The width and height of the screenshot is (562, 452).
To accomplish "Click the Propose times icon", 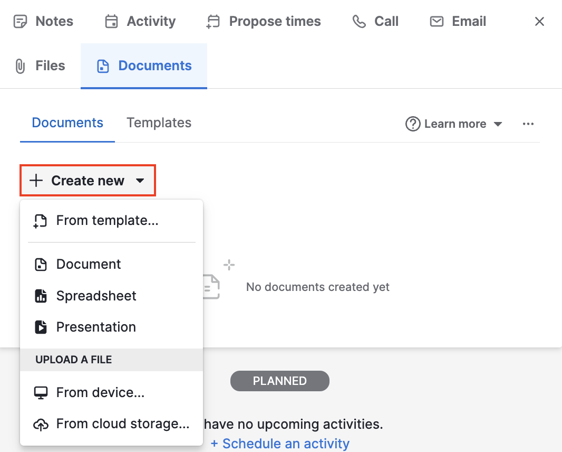I will pos(212,21).
